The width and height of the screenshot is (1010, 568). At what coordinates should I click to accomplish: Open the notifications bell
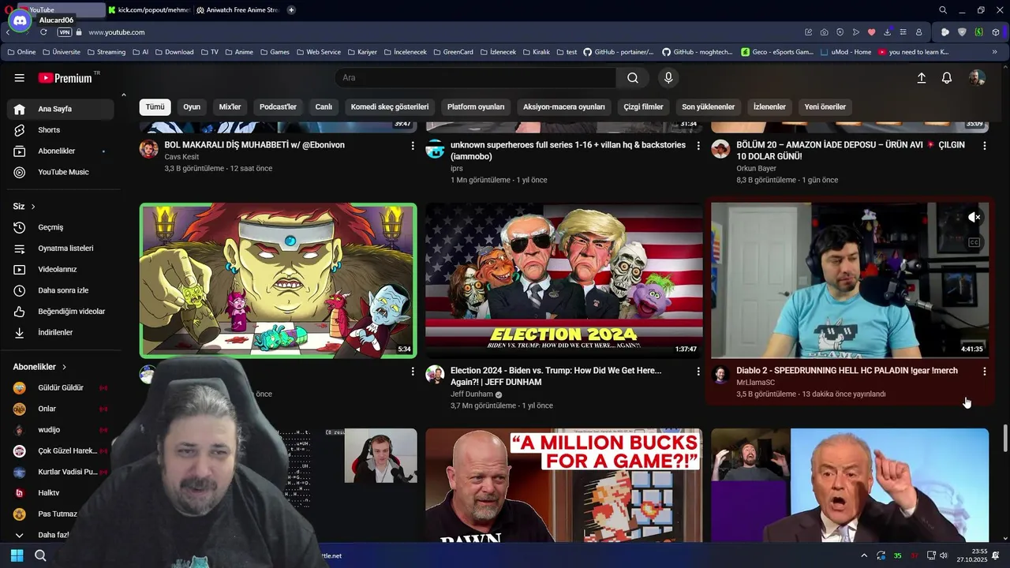pos(947,78)
